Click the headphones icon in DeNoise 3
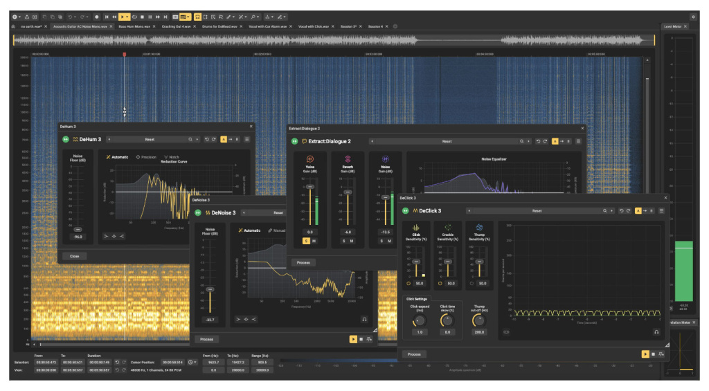The width and height of the screenshot is (709, 391). tap(364, 319)
